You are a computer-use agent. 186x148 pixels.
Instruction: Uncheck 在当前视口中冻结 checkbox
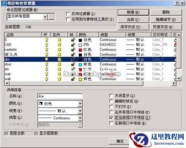111,118
